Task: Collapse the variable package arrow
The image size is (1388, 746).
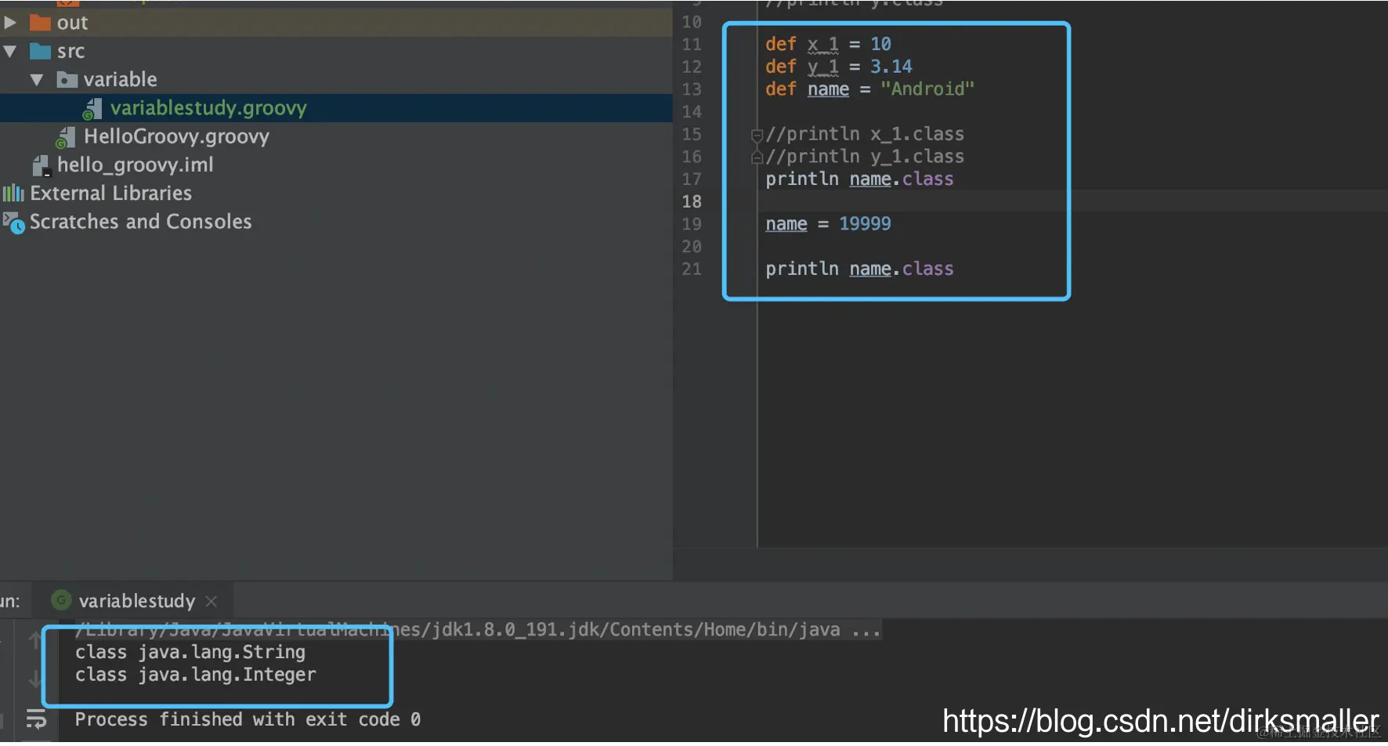Action: pos(37,80)
